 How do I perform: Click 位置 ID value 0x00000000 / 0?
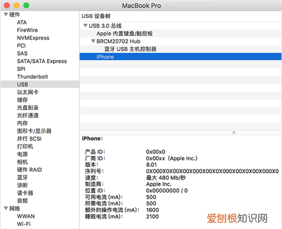coord(167,191)
